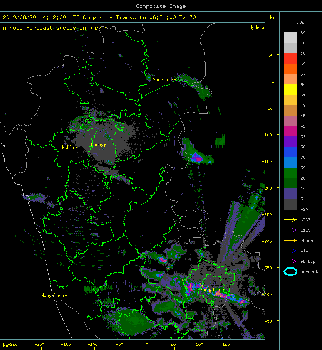The image size is (322, 350).
Task: Select the light orange 57–54 dBZ swatch
Action: click(x=290, y=79)
